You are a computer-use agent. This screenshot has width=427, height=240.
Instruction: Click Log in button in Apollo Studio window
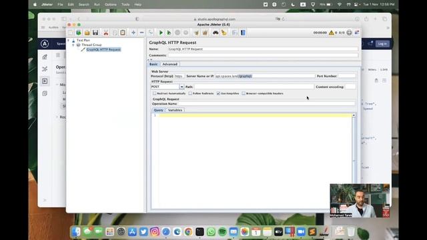[382, 44]
